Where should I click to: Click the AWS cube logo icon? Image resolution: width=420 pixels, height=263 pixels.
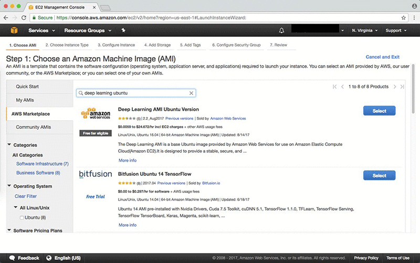[x=14, y=30]
